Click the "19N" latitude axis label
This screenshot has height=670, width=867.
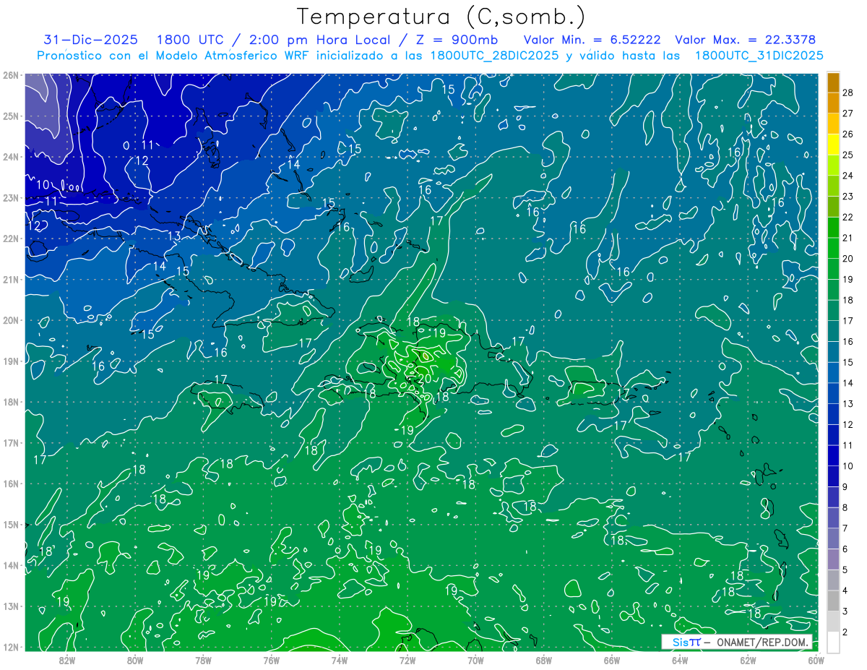10,361
